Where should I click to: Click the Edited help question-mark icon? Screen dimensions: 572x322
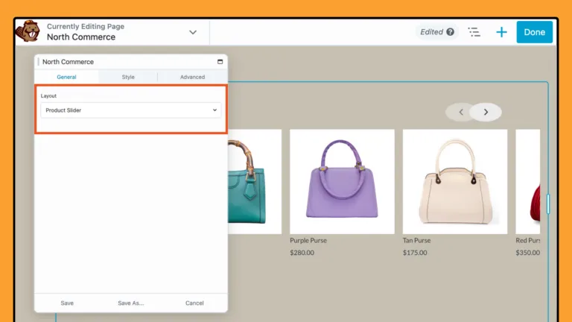[450, 32]
